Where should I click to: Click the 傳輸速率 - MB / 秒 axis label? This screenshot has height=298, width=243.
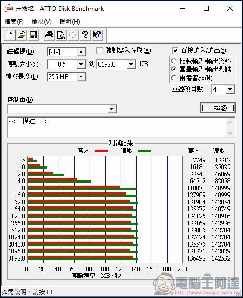point(96,275)
